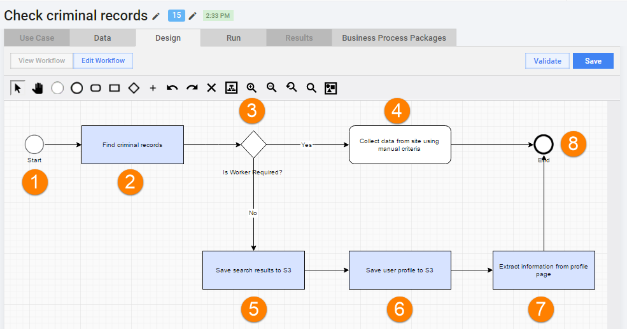Click the No label on the connector
Viewport: 627px width, 329px height.
[253, 213]
